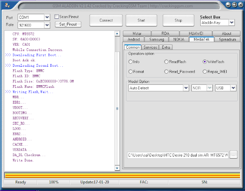Click the 'Flash Name: EMMCFlash' log line
The image size is (245, 191).
[x=33, y=86]
